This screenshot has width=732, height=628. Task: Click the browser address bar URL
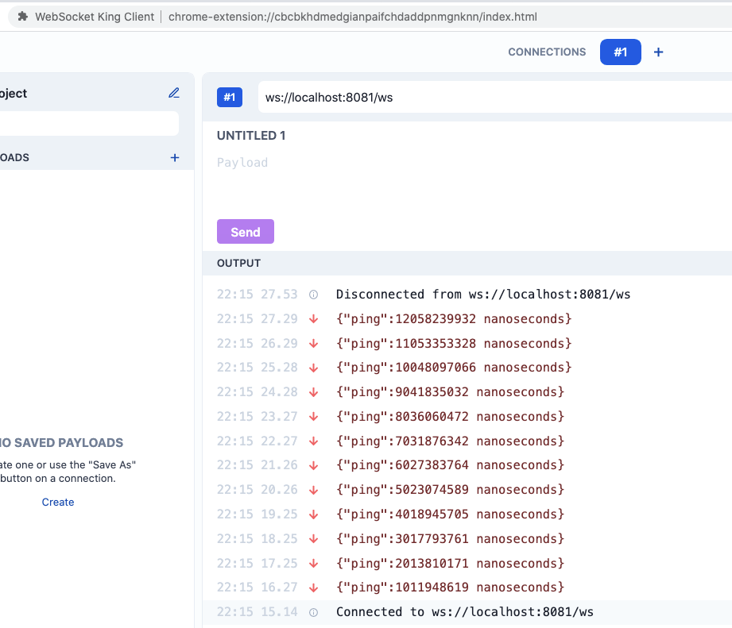click(352, 17)
